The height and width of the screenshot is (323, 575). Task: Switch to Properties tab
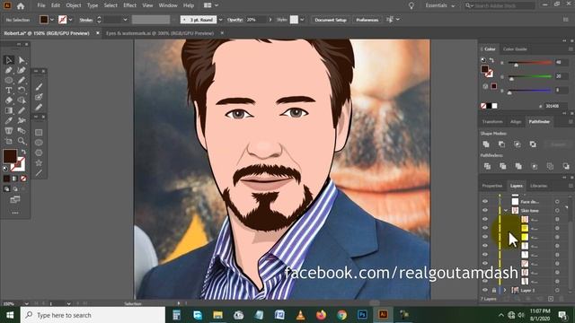(492, 186)
